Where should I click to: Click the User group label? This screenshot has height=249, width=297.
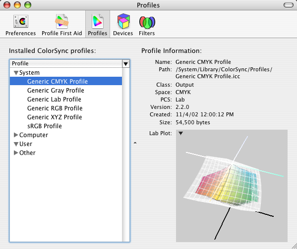(x=26, y=144)
